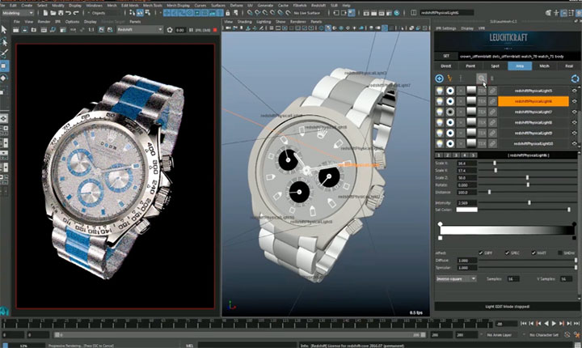Click the go to start playback button
Viewport: 582px width, 348px height.
click(x=523, y=324)
